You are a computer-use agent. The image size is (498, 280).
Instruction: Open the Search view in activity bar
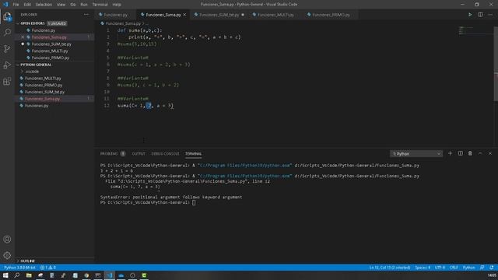(7, 33)
